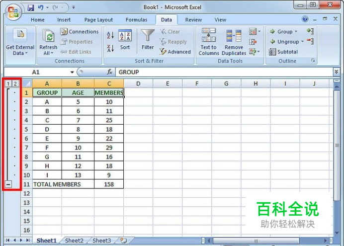344x246 pixels.
Task: Select the cell containing 158
Action: click(109, 184)
